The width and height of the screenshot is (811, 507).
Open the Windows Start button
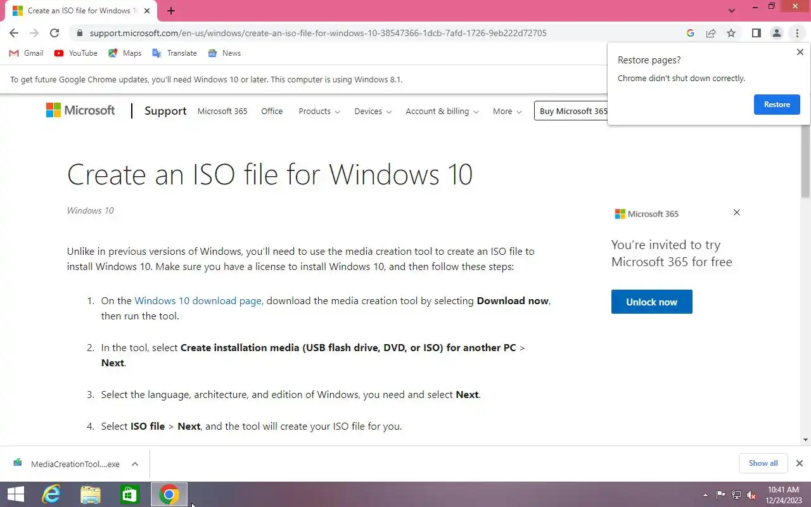pyautogui.click(x=16, y=494)
